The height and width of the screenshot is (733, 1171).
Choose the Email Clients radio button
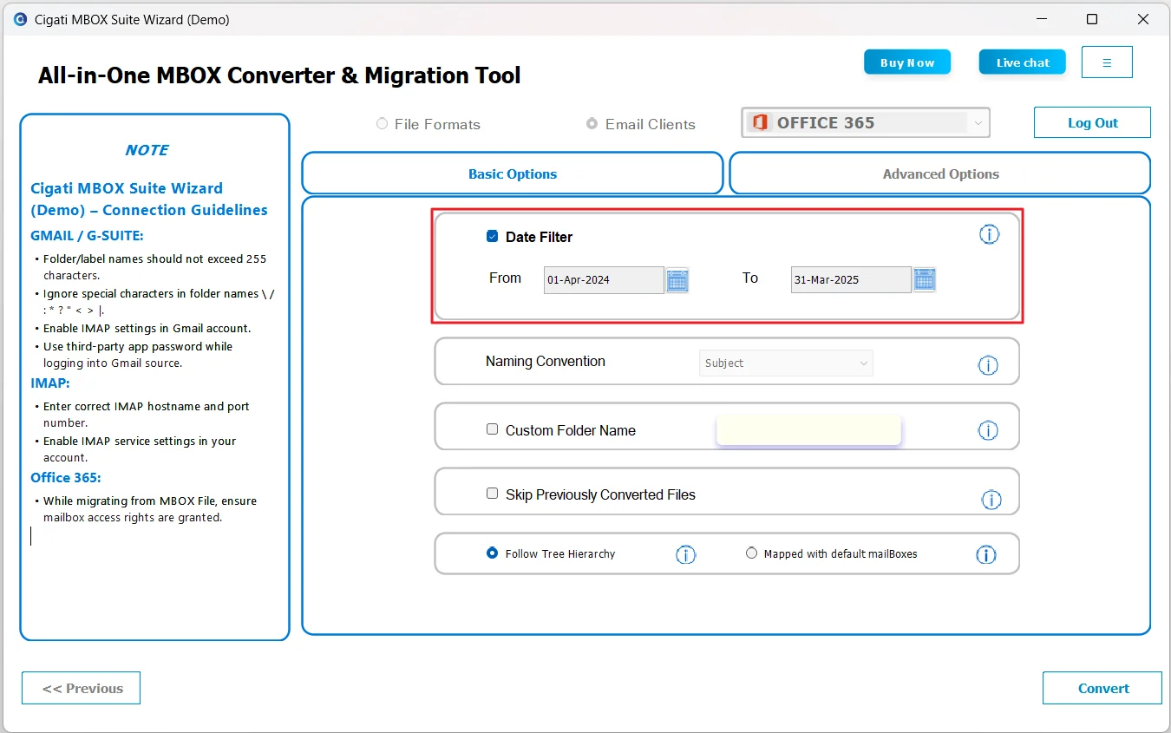tap(592, 124)
